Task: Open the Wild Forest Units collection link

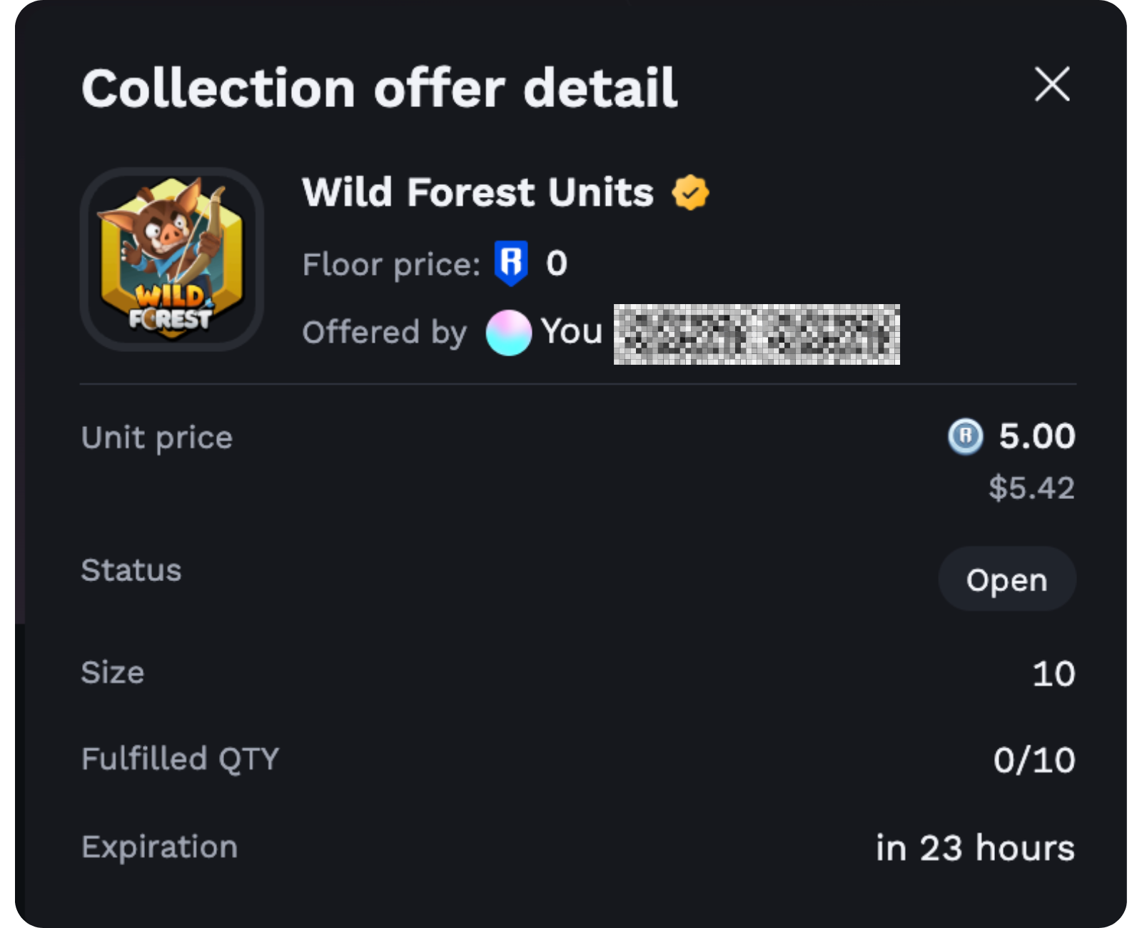Action: (477, 193)
